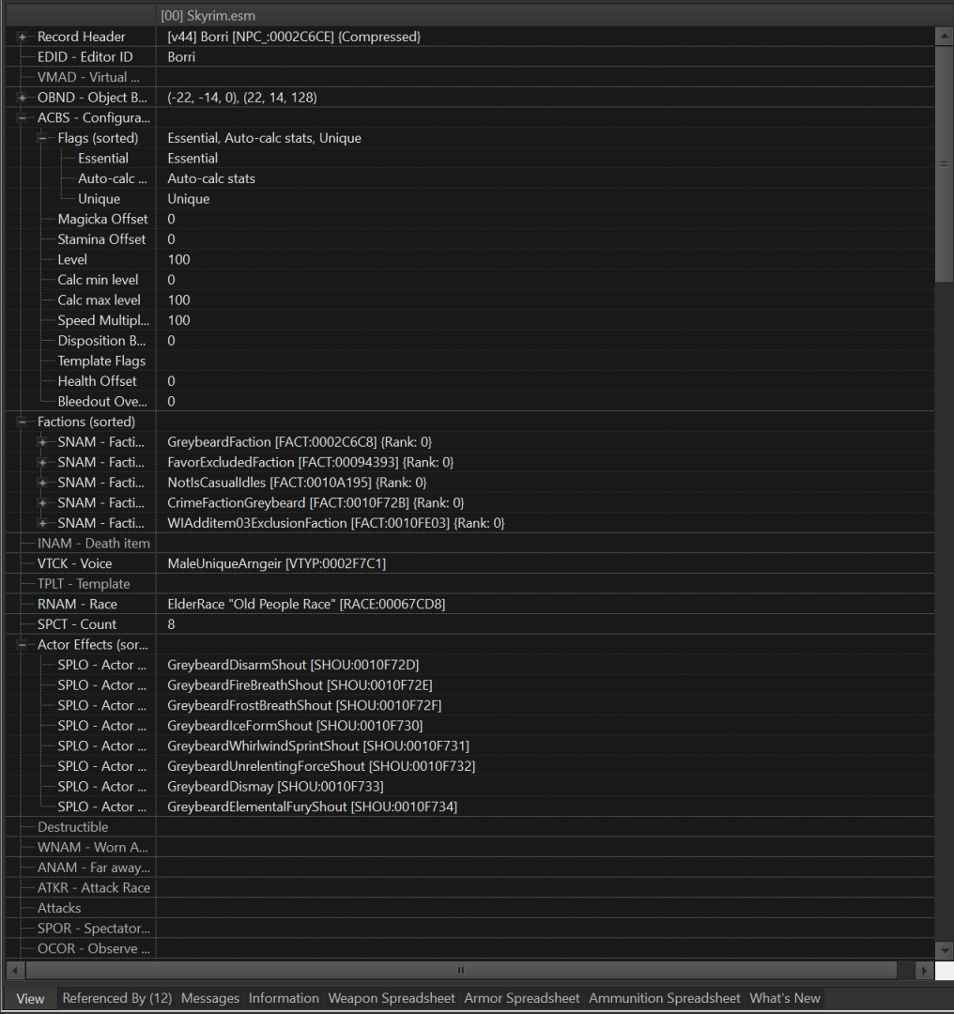Select the SPCT - Count row
This screenshot has height=1014, width=954.
click(469, 624)
